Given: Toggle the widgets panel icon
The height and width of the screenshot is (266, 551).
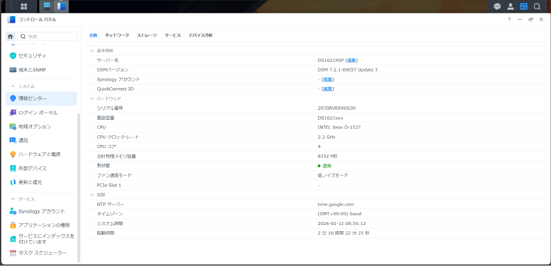Looking at the screenshot, I should point(523,6).
